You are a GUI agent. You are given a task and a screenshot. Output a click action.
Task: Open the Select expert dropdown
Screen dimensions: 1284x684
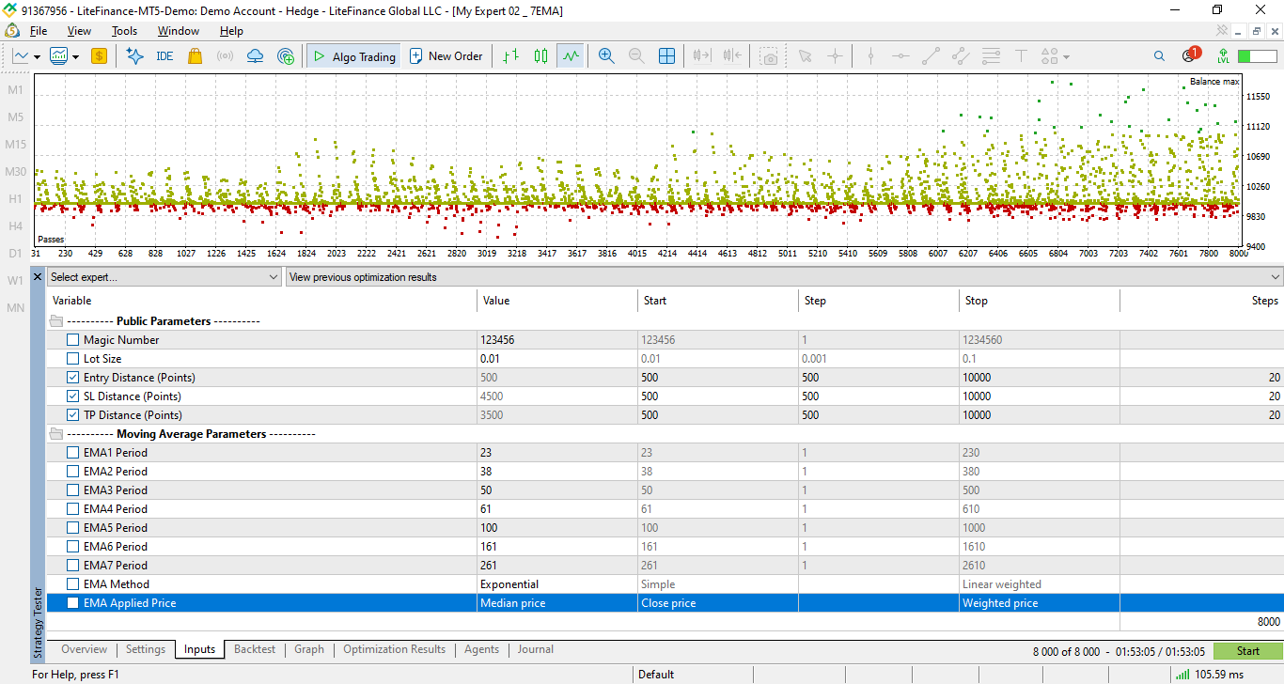coord(164,277)
